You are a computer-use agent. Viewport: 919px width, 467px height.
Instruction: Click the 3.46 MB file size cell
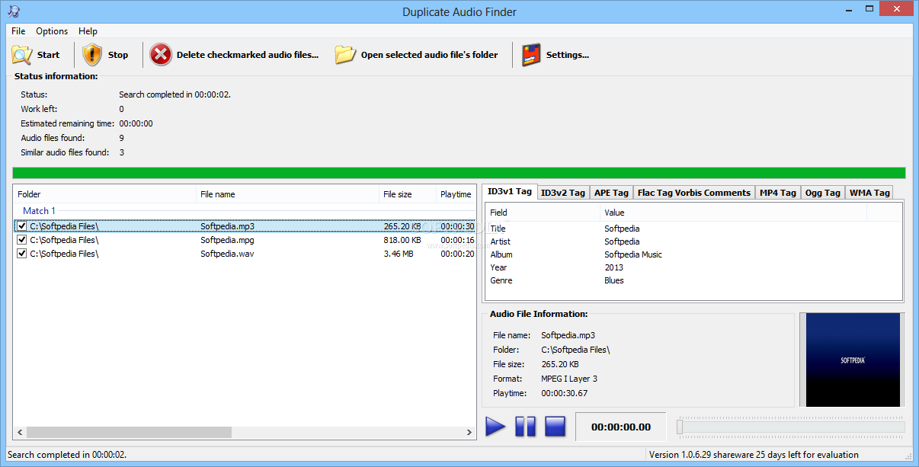[x=399, y=254]
